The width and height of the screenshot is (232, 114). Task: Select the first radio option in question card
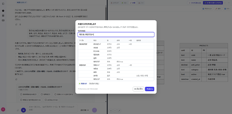(28, 94)
